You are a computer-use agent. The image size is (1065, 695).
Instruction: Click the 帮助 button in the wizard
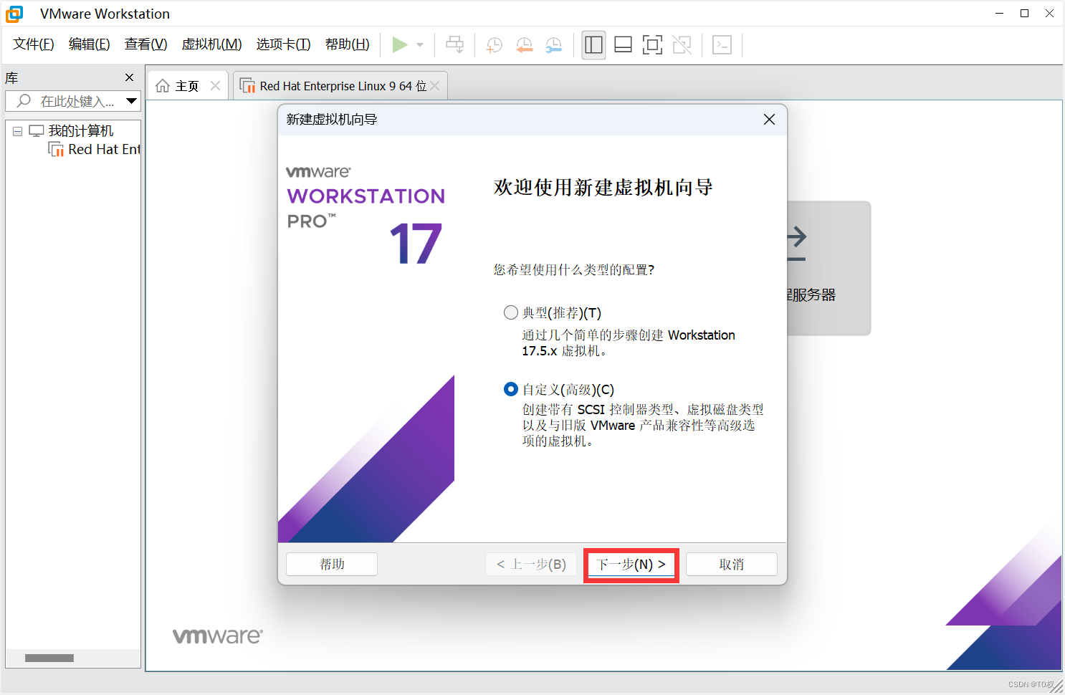coord(331,564)
